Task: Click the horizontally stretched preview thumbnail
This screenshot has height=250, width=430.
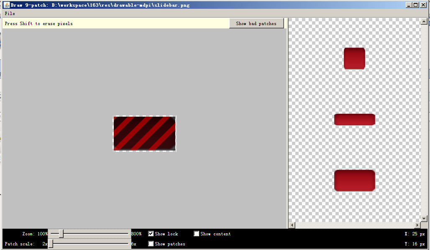Action: click(355, 120)
